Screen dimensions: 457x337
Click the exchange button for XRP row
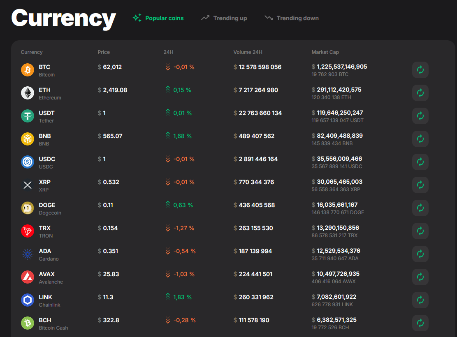click(420, 185)
